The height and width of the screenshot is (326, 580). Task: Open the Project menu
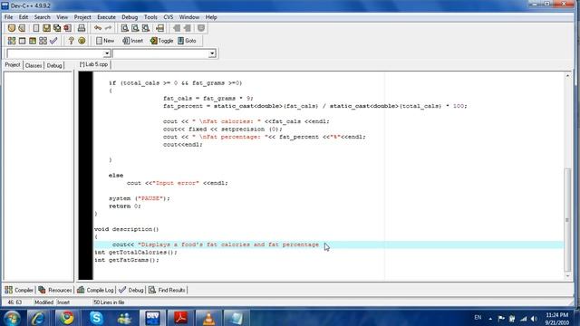(82, 17)
